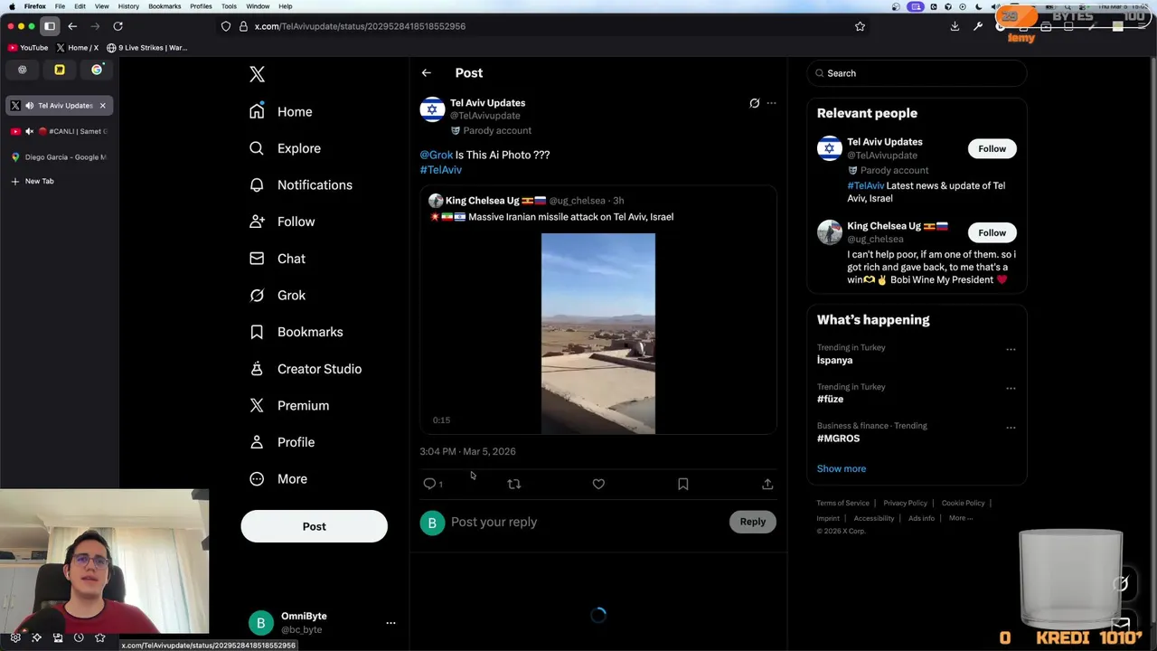This screenshot has width=1157, height=651.
Task: Close the Tel Aviv Updates tab
Action: pyautogui.click(x=102, y=106)
